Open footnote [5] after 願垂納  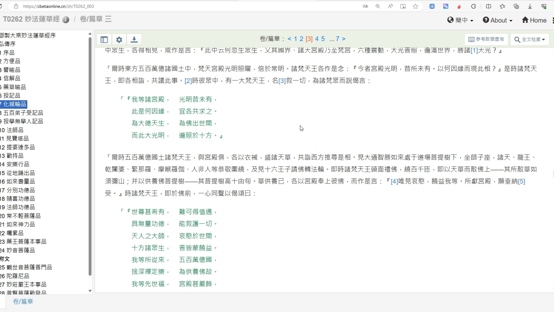click(x=521, y=181)
